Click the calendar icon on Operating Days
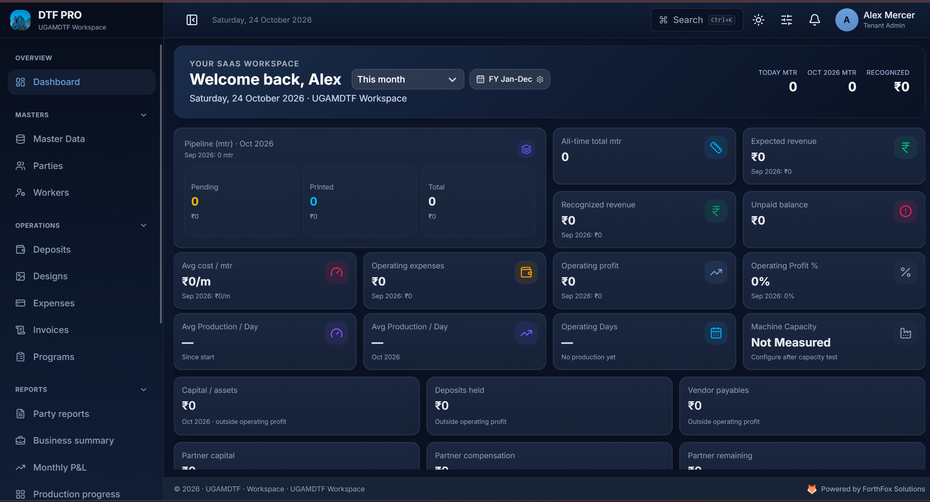930x502 pixels. (x=716, y=334)
